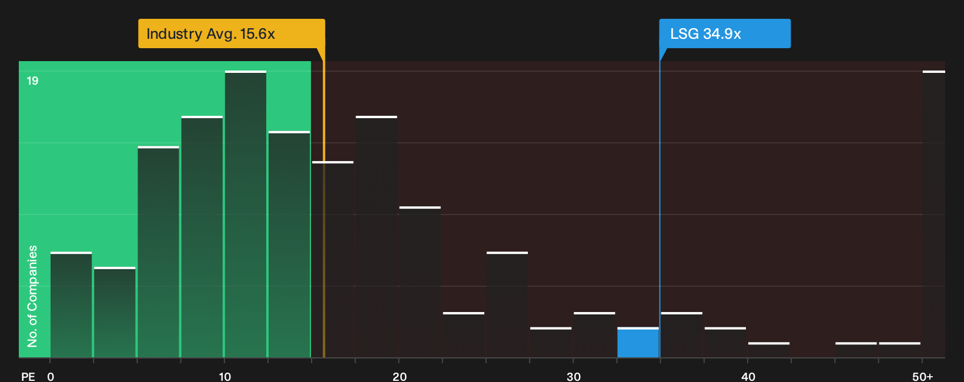Click the LSG 34.9x label
Viewport: 964px width, 382px height.
coord(725,33)
